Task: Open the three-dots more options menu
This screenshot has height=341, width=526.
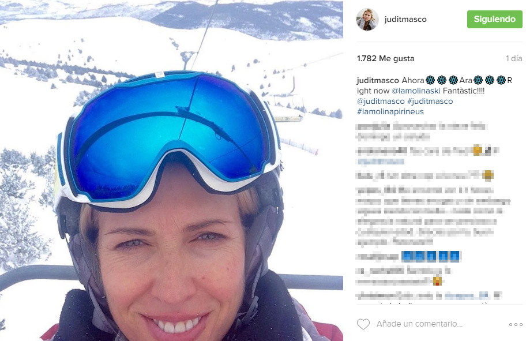Action: coord(516,324)
